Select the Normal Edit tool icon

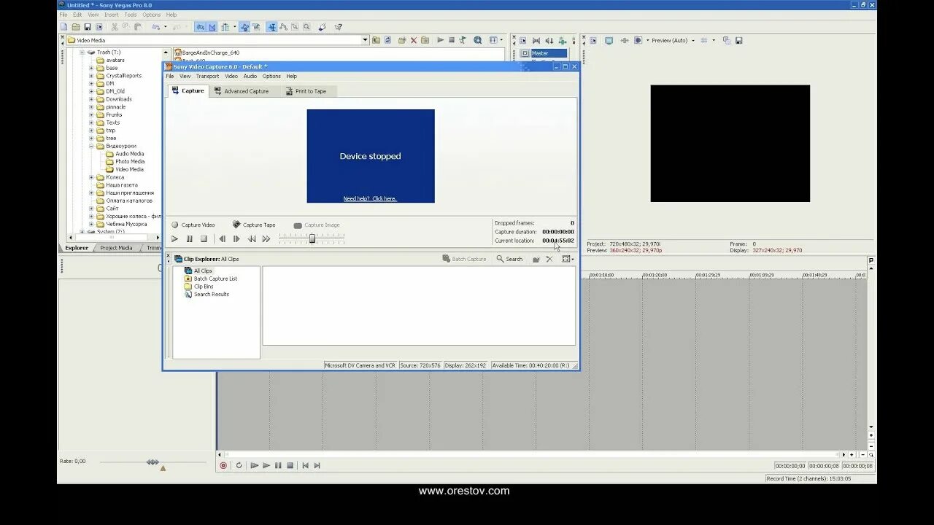[x=272, y=27]
